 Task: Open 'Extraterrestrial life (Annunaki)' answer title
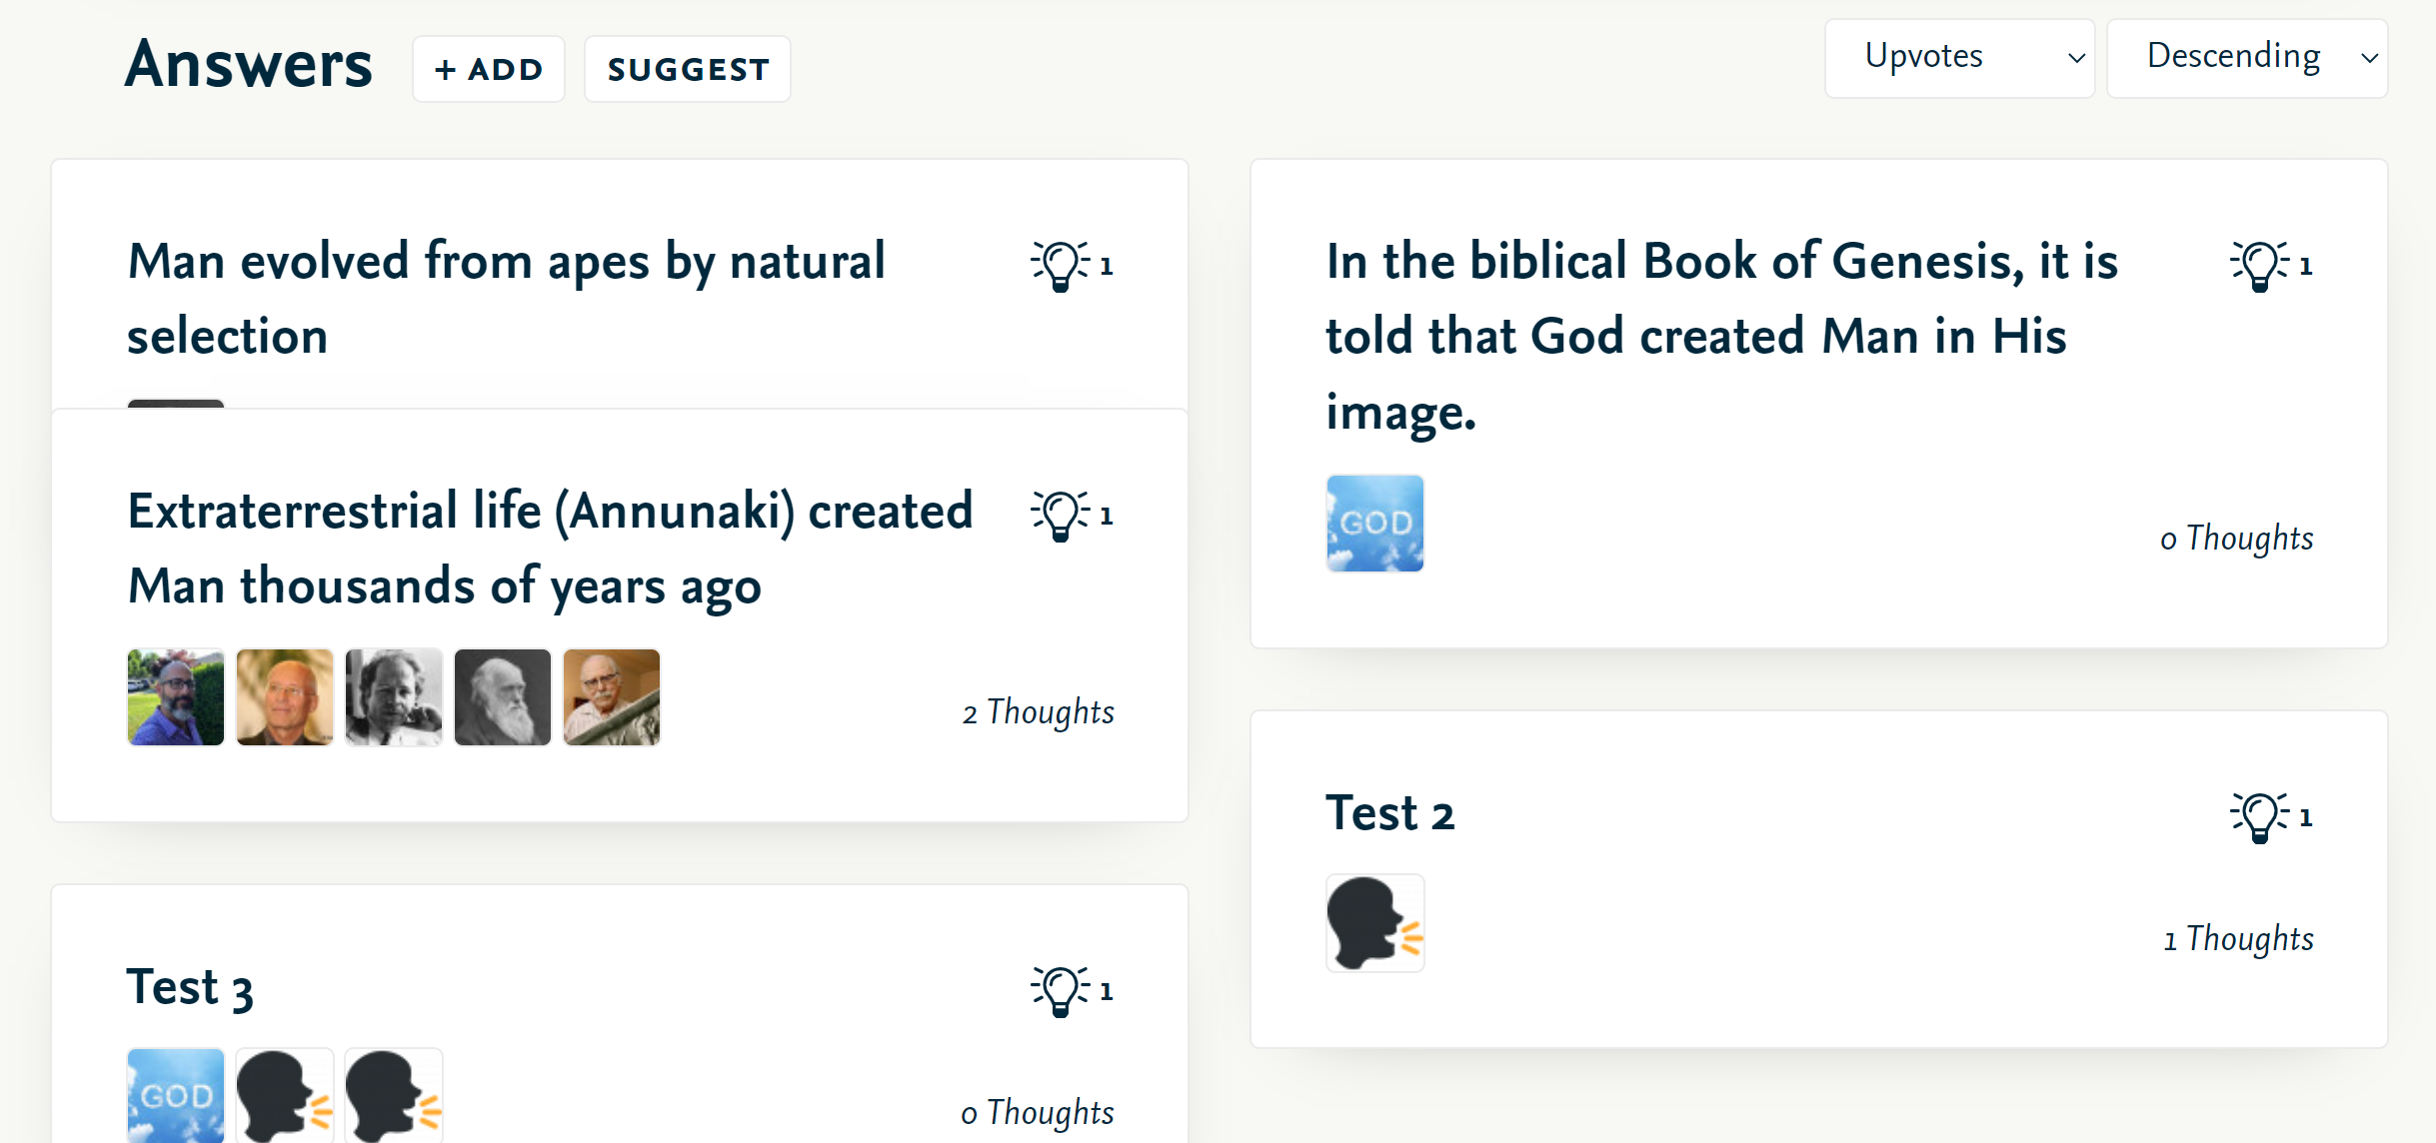[550, 548]
